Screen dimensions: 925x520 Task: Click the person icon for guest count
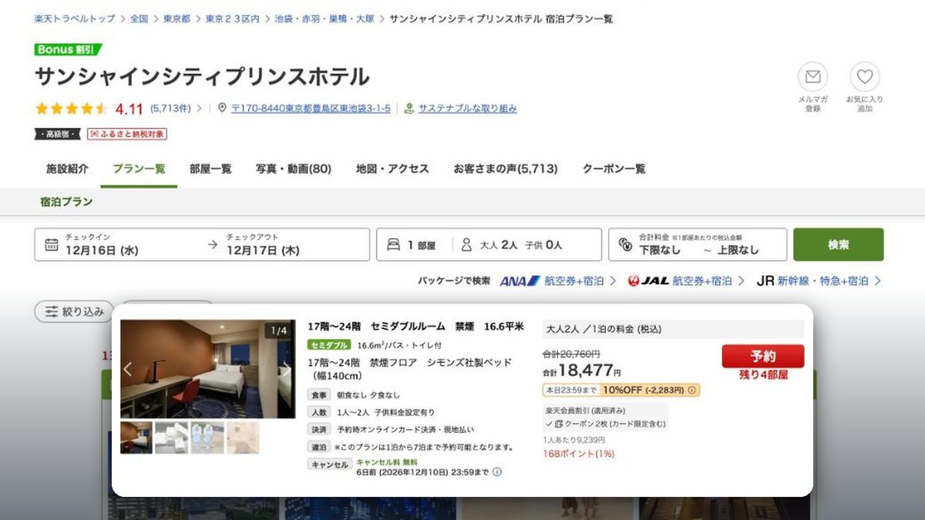466,245
